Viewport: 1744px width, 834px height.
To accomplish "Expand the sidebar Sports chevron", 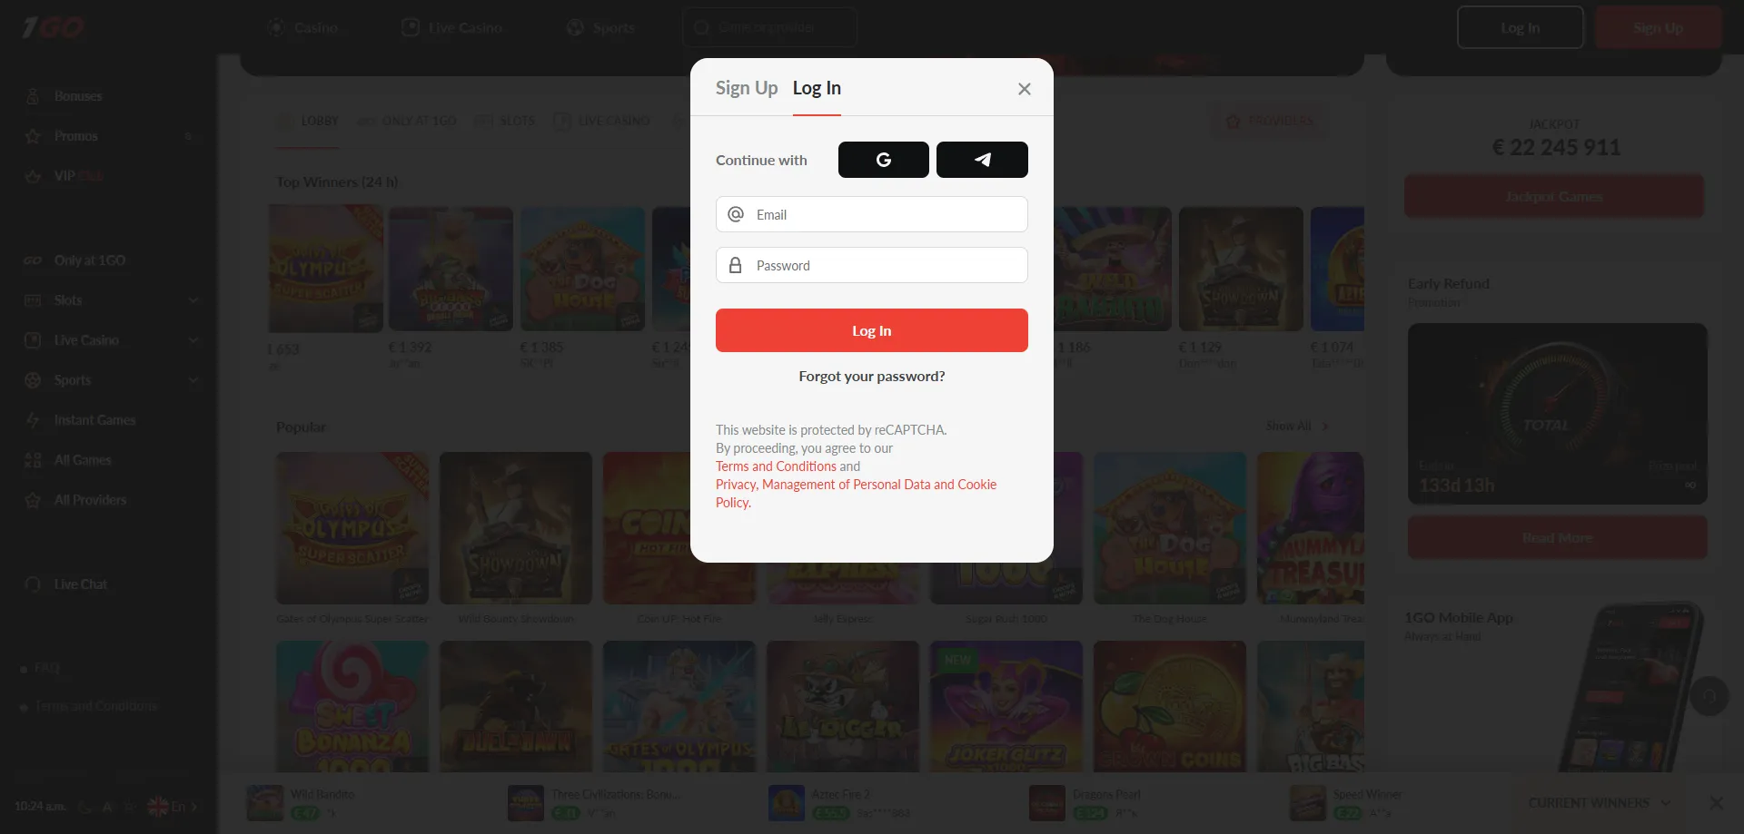I will click(193, 380).
